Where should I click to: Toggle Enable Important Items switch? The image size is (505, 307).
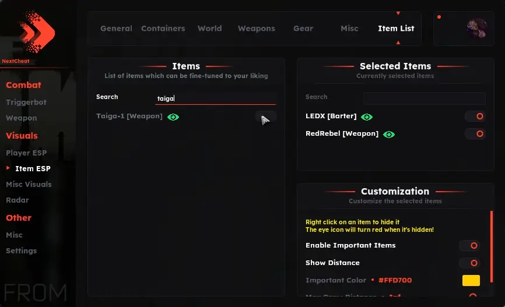(x=469, y=245)
